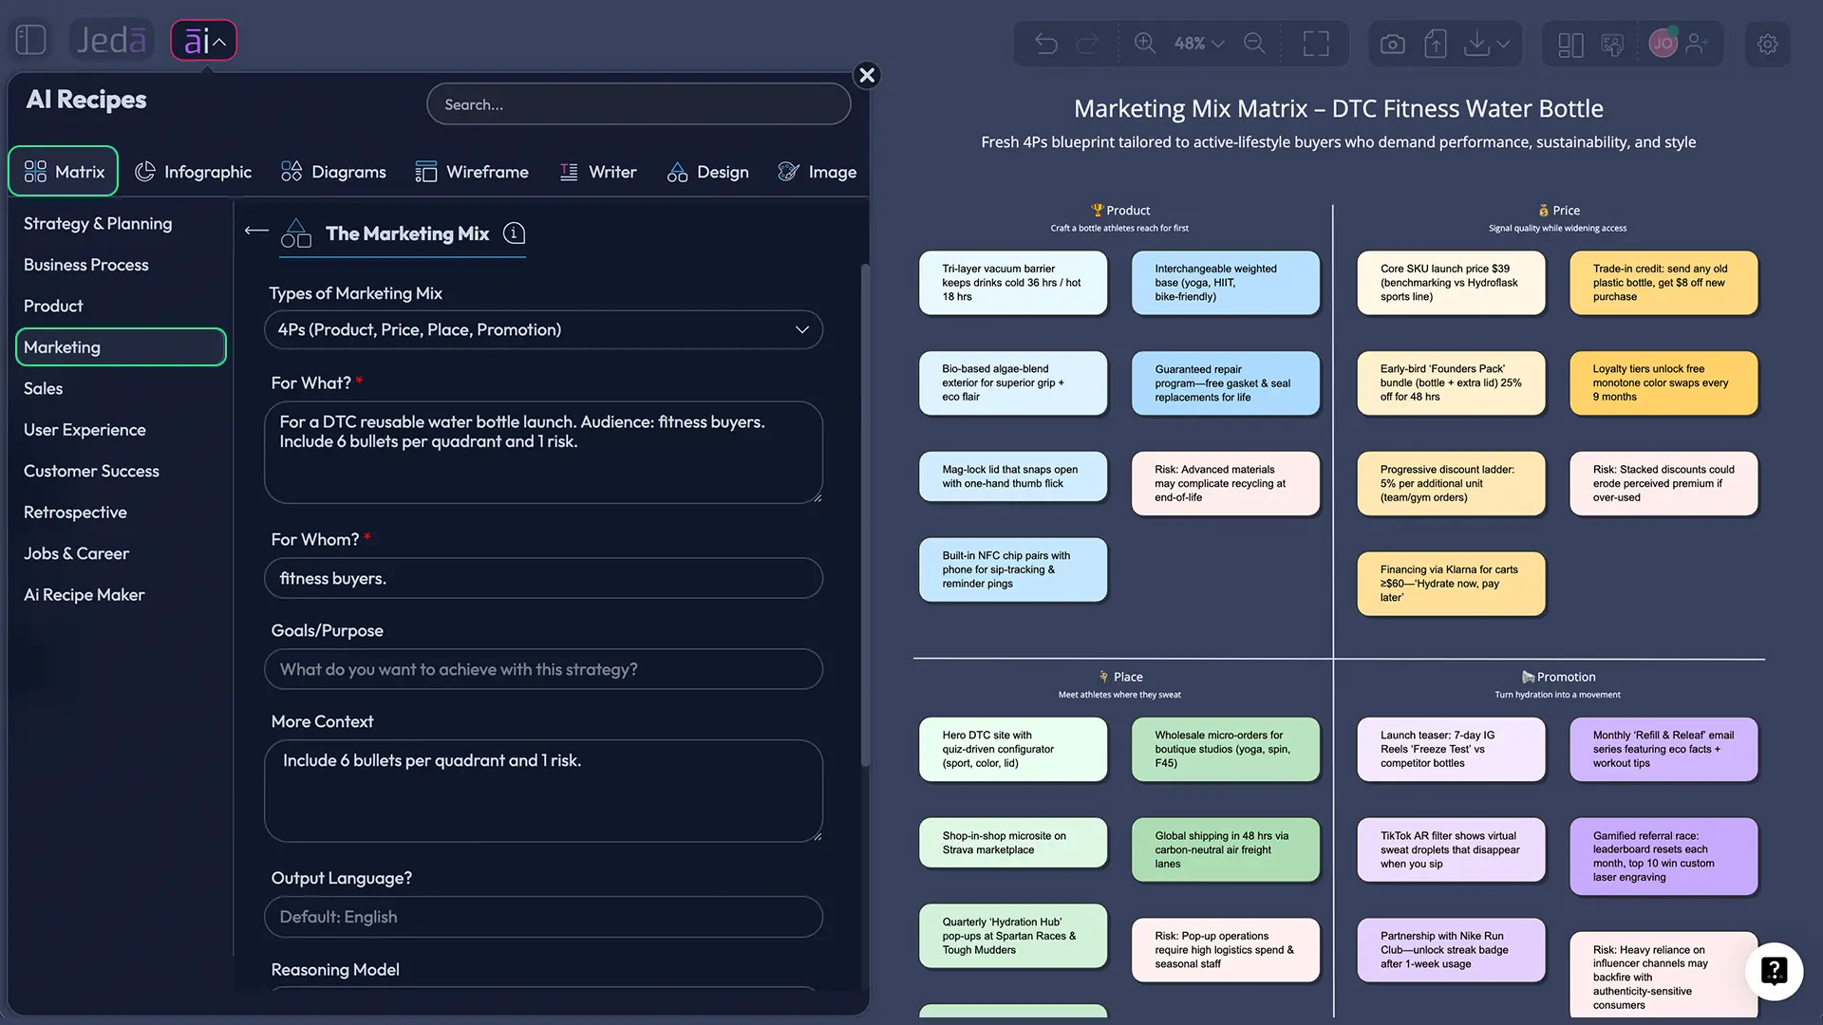1823x1025 pixels.
Task: Toggle the left sidebar panel icon
Action: (30, 40)
